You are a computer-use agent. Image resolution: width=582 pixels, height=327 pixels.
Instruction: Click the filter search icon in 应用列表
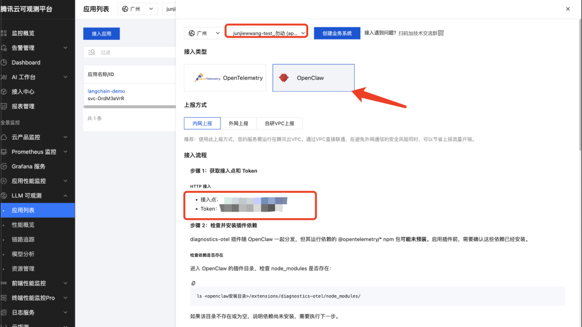(x=91, y=52)
